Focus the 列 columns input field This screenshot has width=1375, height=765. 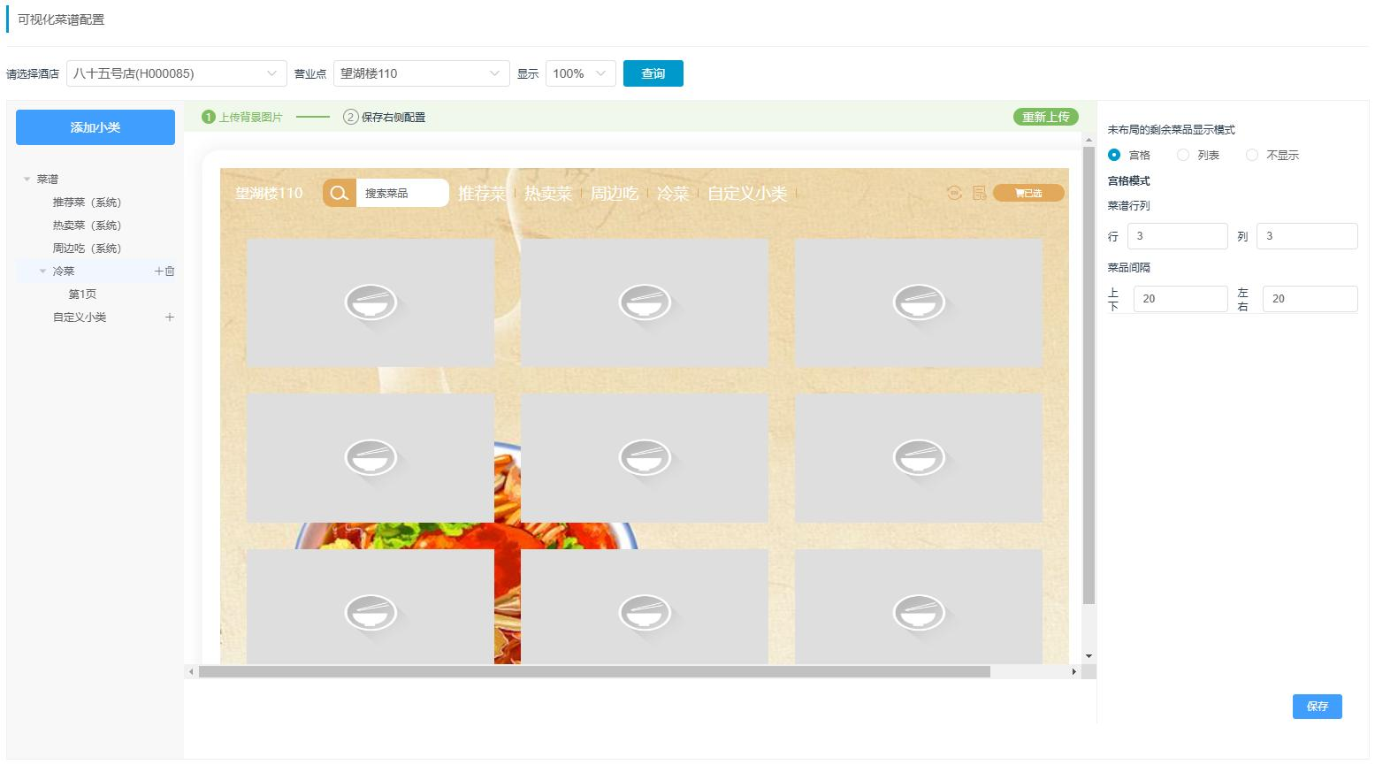(x=1307, y=236)
